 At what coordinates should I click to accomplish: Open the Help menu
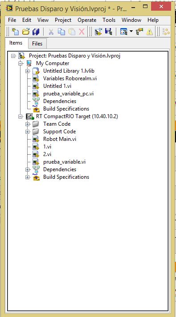[x=153, y=20]
